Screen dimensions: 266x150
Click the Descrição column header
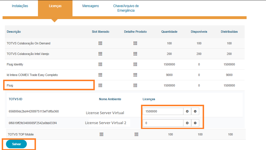[14, 32]
